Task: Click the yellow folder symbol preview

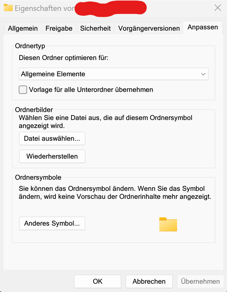Action: [168, 224]
